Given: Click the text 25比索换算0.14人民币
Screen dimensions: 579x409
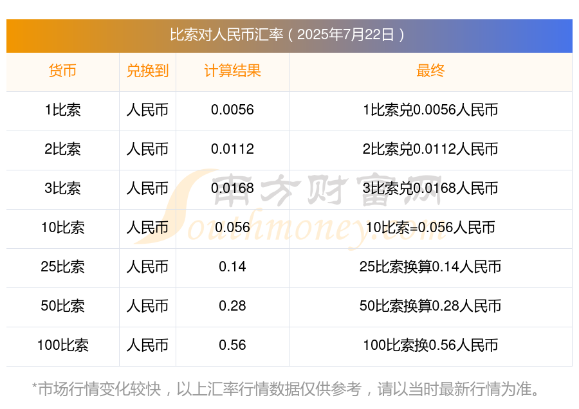Looking at the screenshot, I should click(430, 267).
